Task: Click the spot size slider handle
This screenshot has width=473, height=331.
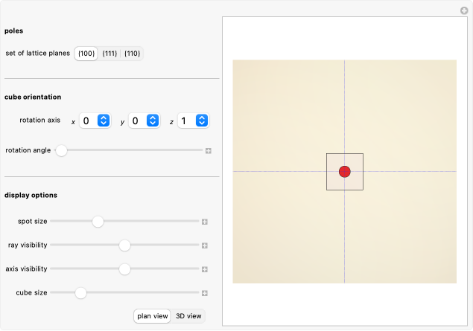Action: (98, 222)
